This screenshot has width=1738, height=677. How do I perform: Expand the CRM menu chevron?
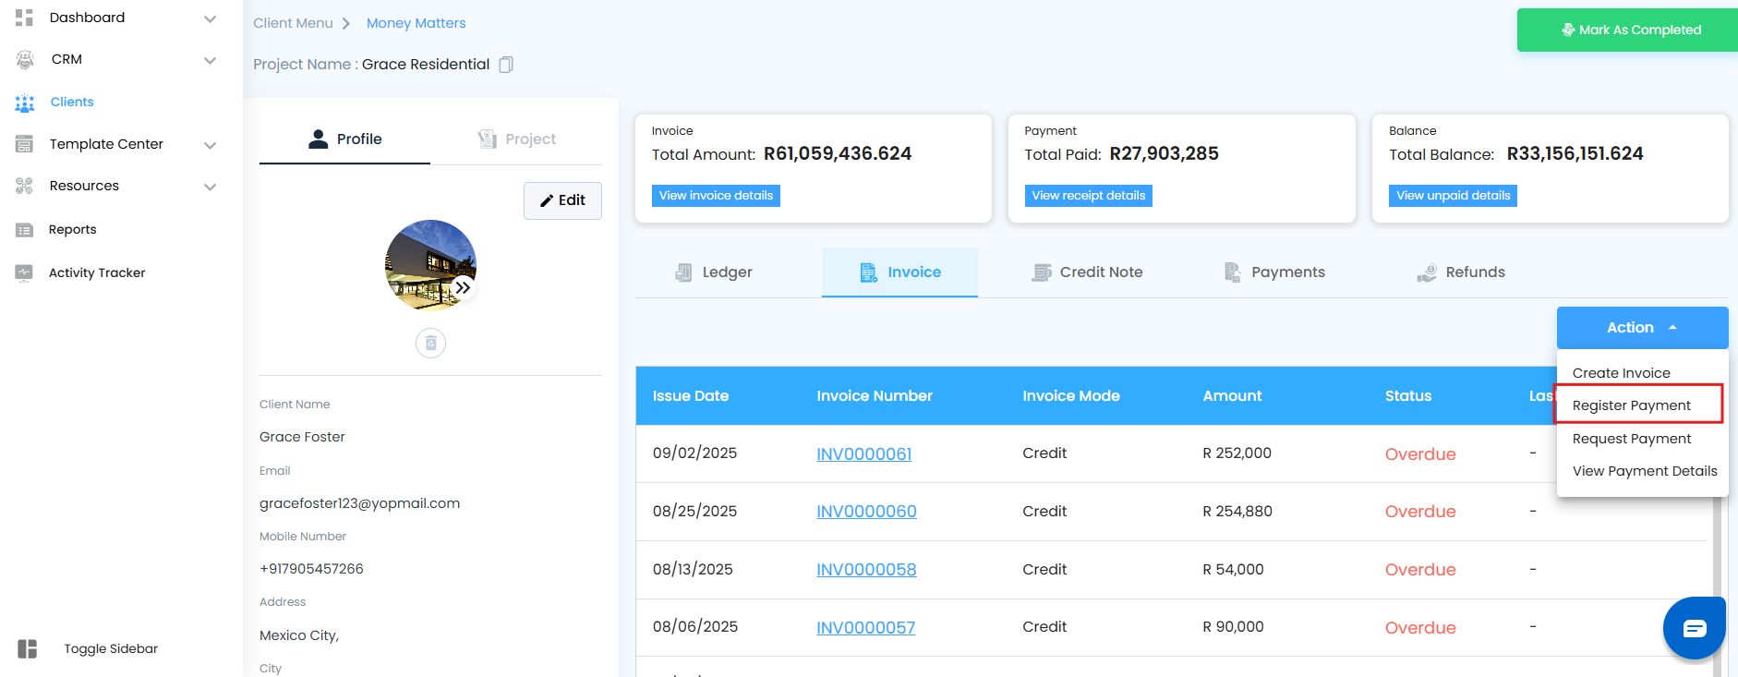coord(210,60)
